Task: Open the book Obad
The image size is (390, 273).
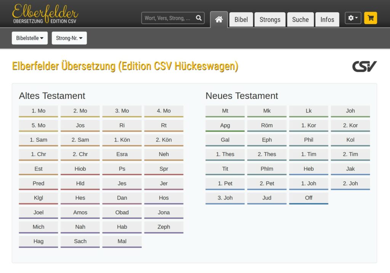Action: [122, 213]
